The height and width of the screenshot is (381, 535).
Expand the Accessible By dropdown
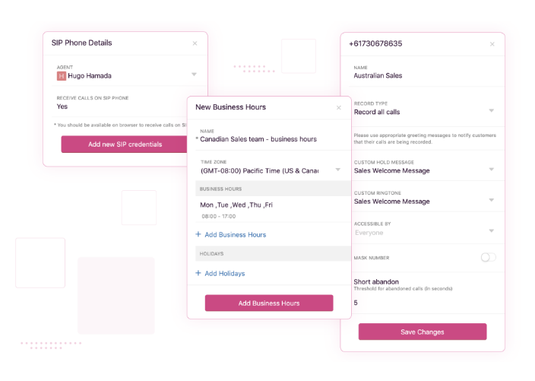click(x=492, y=231)
